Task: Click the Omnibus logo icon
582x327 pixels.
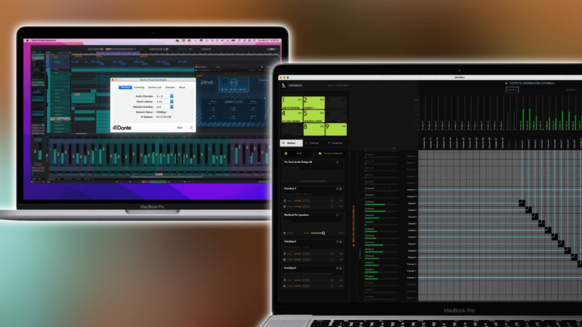Action: [x=284, y=86]
